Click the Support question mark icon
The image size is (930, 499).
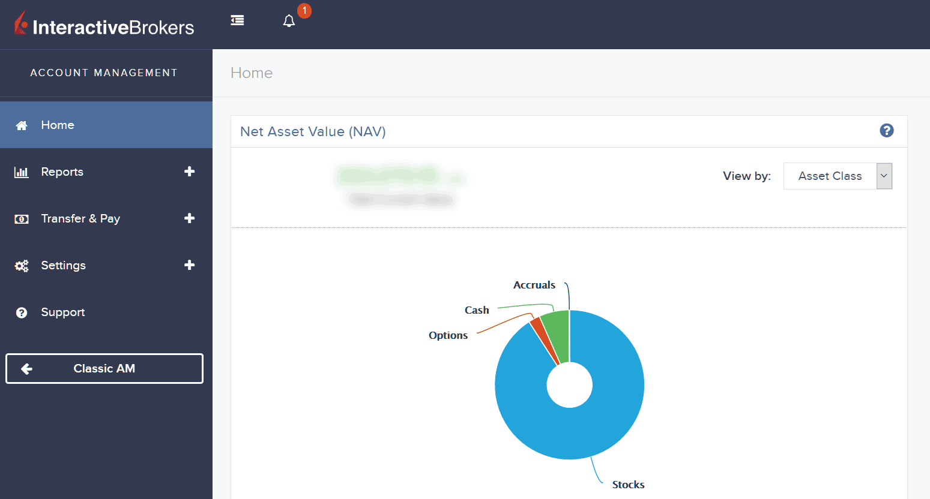22,312
